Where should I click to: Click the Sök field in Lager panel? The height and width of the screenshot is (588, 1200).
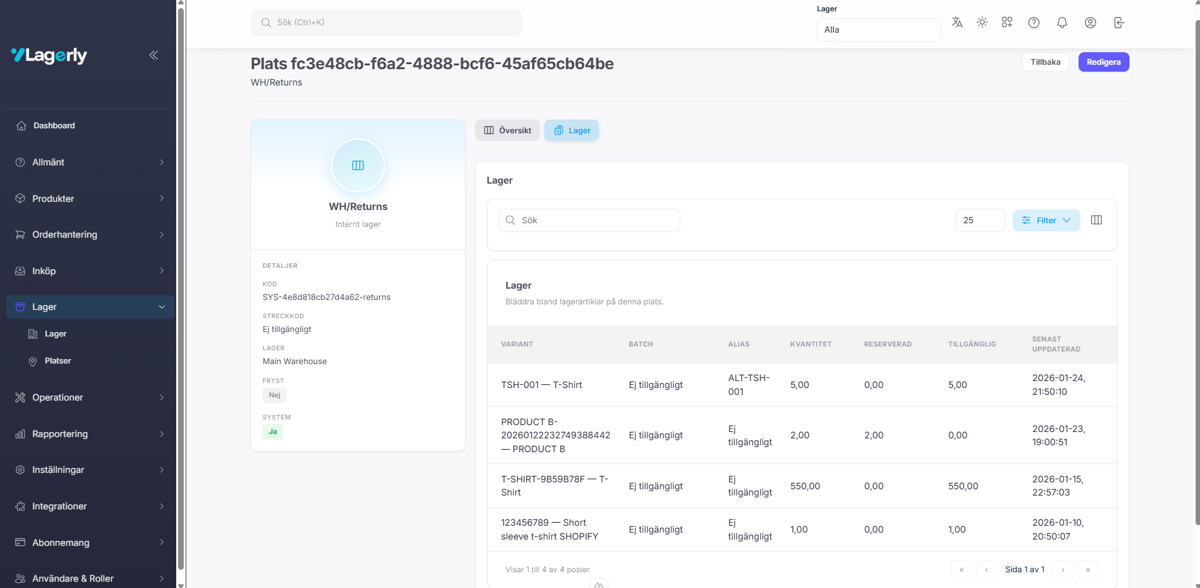tap(590, 221)
